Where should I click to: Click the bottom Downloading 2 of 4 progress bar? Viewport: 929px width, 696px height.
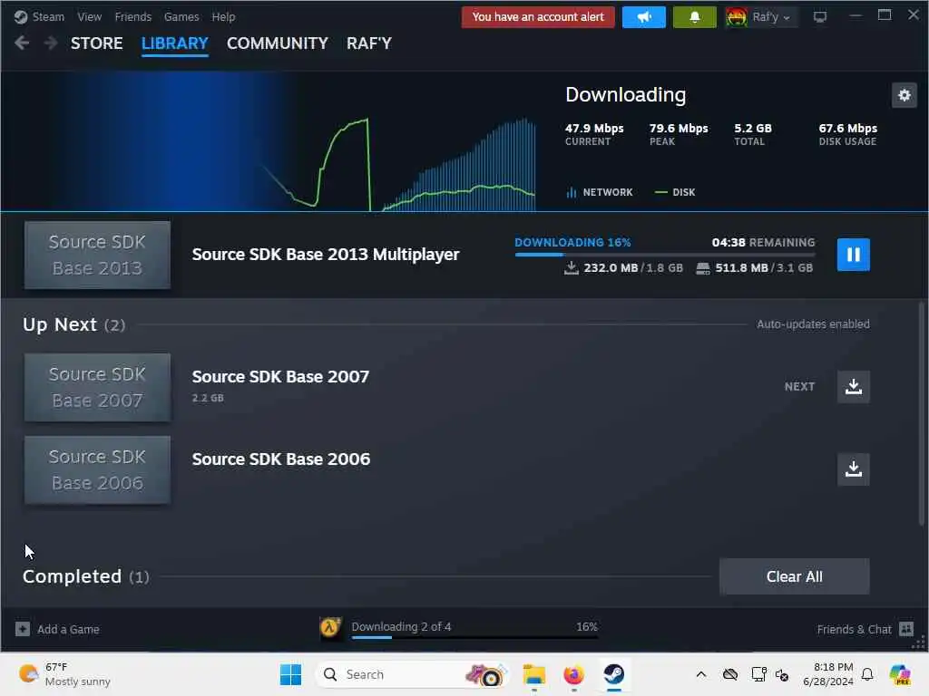tap(474, 637)
